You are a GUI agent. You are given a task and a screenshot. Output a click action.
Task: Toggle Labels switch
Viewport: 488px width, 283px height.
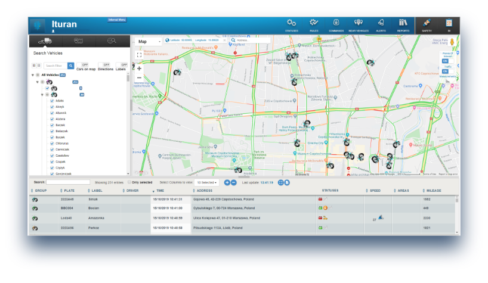point(122,64)
